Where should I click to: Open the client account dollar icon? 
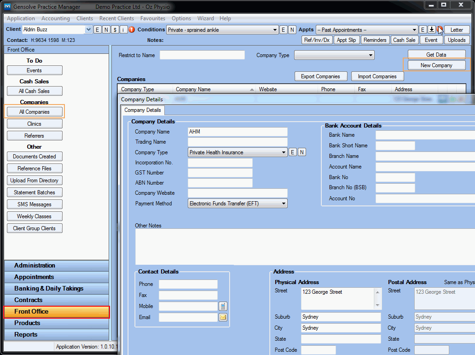click(x=116, y=29)
